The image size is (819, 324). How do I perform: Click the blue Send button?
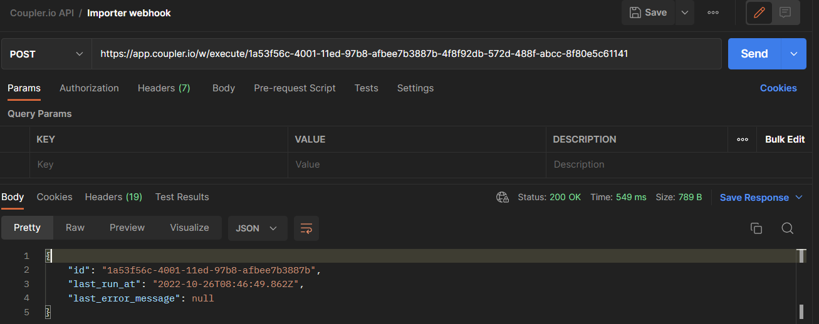pyautogui.click(x=754, y=54)
